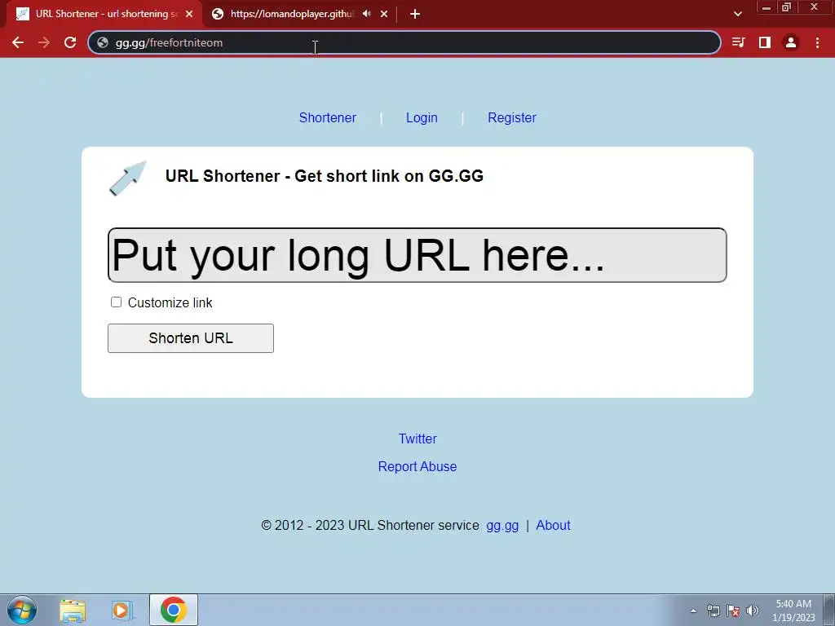
Task: View site information globe icon
Action: pyautogui.click(x=103, y=42)
